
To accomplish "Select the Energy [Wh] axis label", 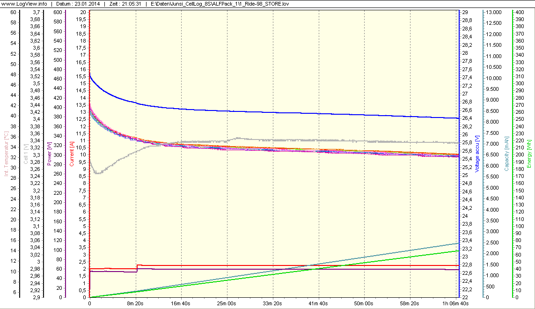I will click(529, 154).
